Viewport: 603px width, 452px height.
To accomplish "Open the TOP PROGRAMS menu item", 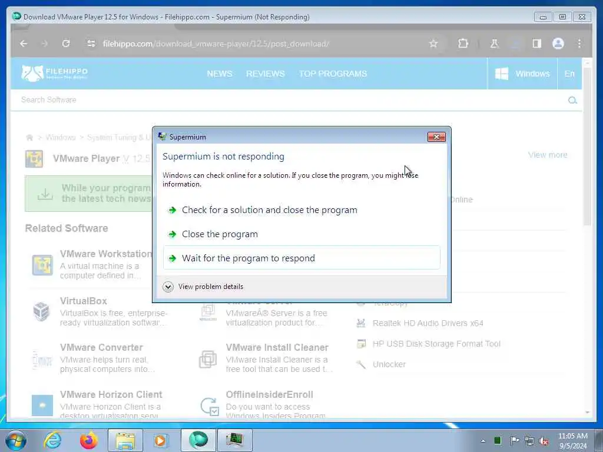I will (333, 74).
